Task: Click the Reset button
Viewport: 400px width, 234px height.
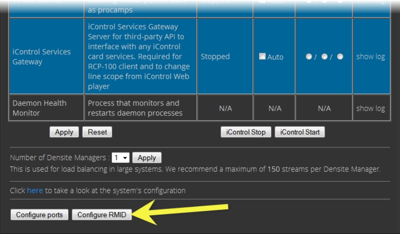Action: click(x=97, y=132)
